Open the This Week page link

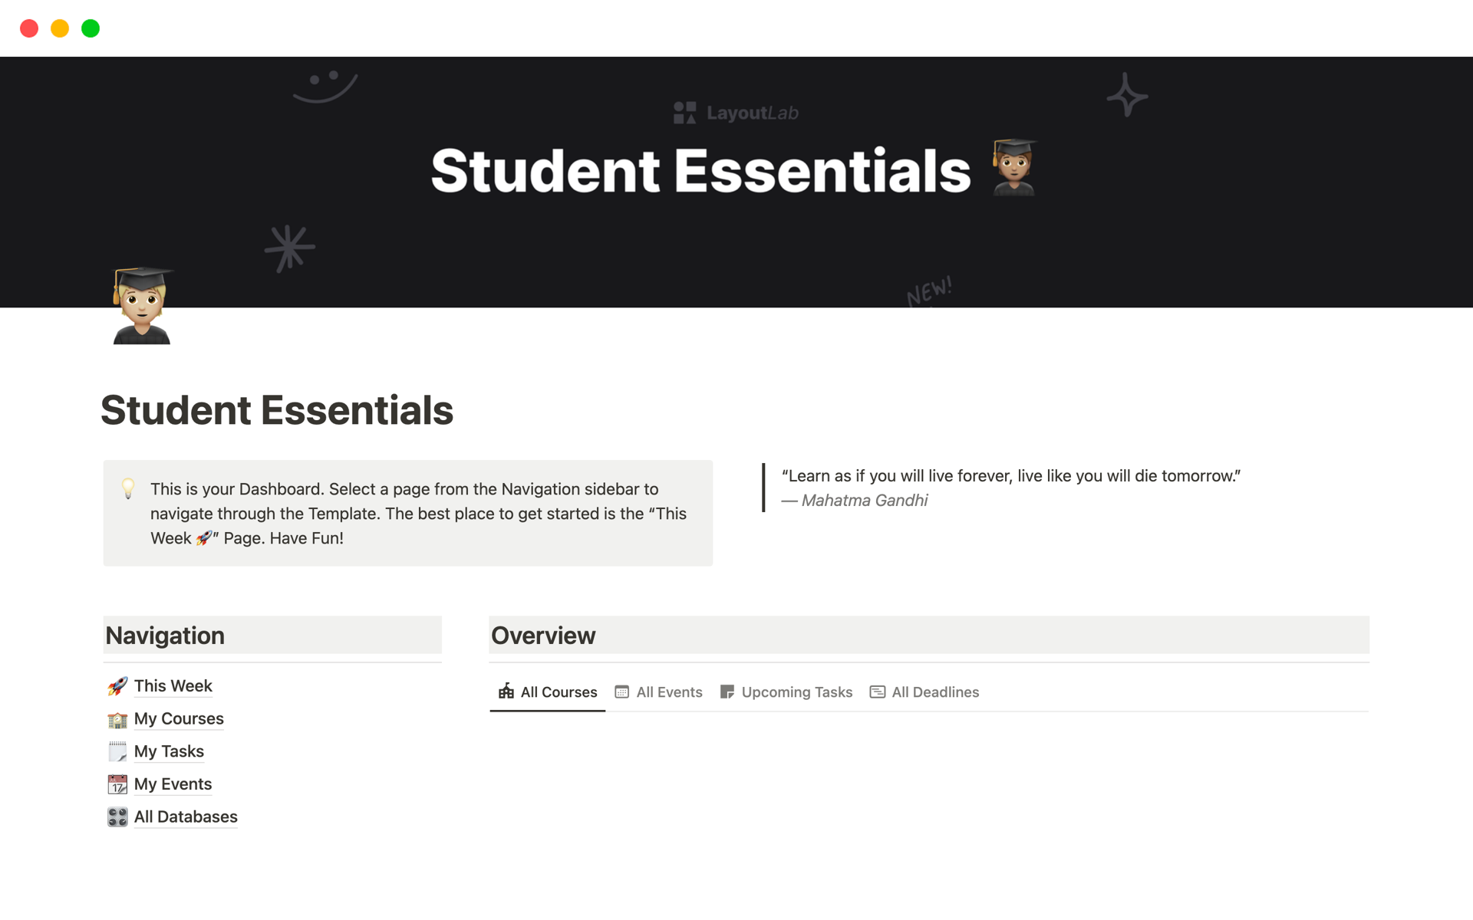[173, 686]
